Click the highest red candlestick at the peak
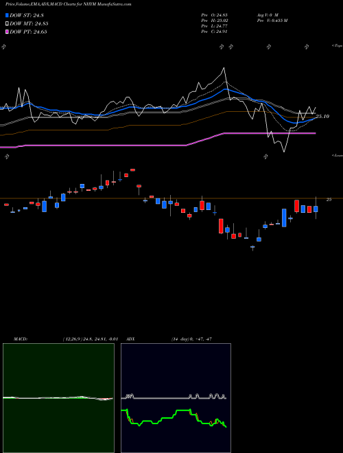The image size is (343, 453). [x=132, y=170]
